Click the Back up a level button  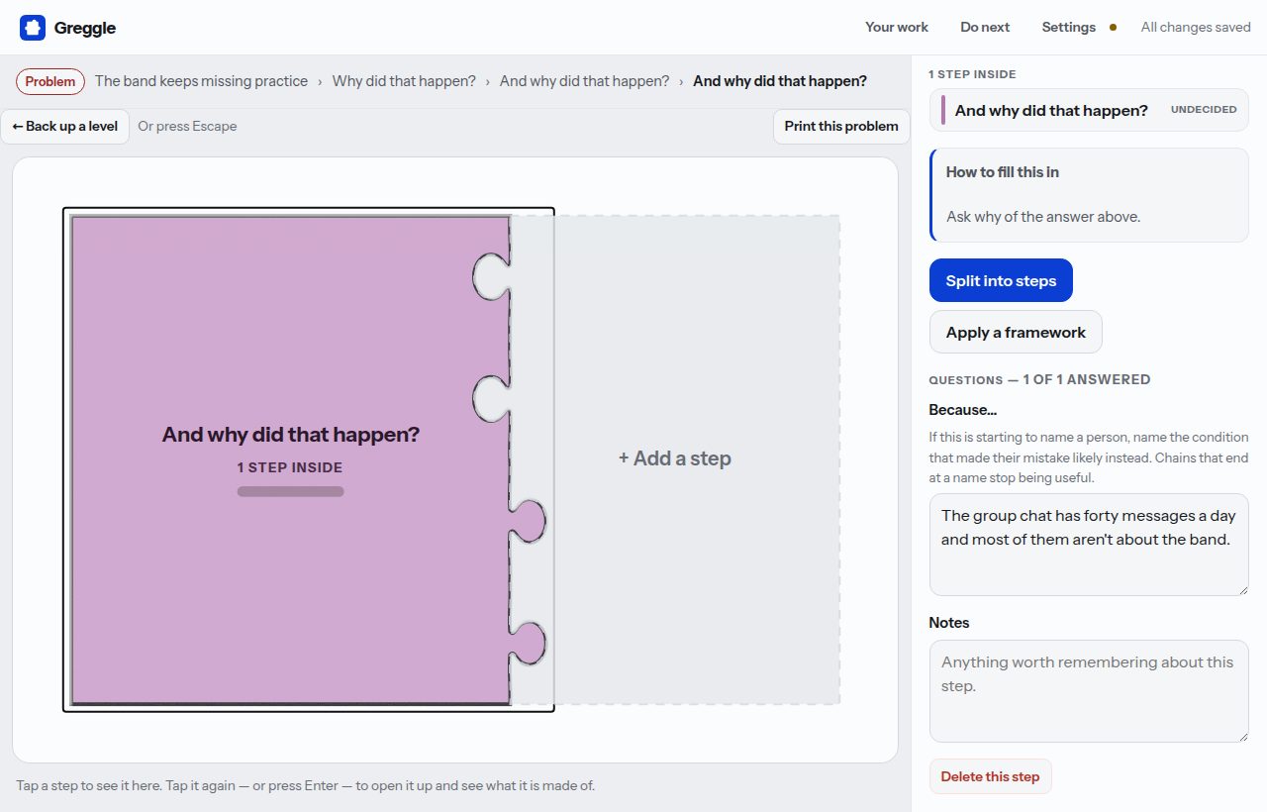coord(65,127)
